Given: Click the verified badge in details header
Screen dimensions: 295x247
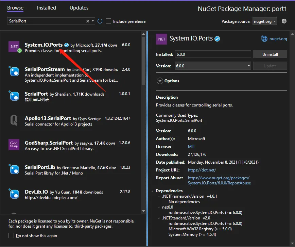Looking at the screenshot, I should click(217, 39).
